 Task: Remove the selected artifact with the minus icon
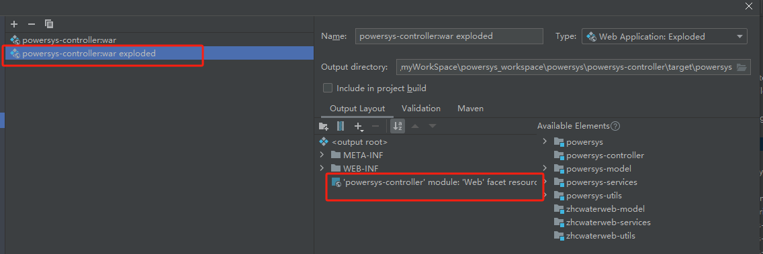pos(32,24)
